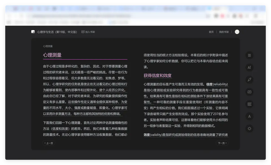This screenshot has width=271, height=165.
Task: Click 加入书架 to add book to shelf
Action: pos(88,32)
